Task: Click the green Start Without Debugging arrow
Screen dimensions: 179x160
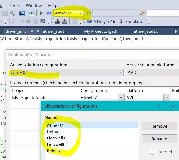Action: (x=41, y=13)
